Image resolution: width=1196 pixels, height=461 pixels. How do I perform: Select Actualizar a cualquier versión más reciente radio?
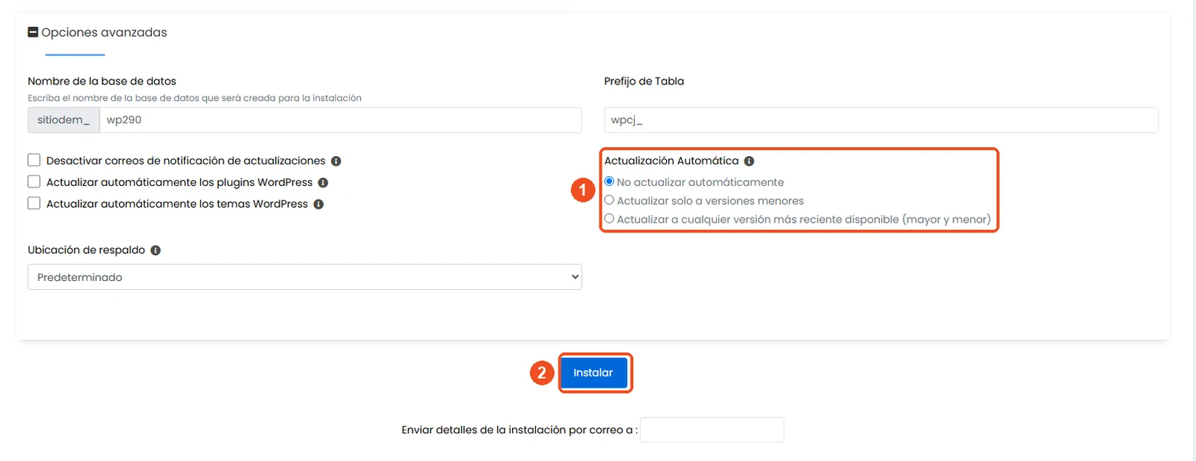click(609, 219)
